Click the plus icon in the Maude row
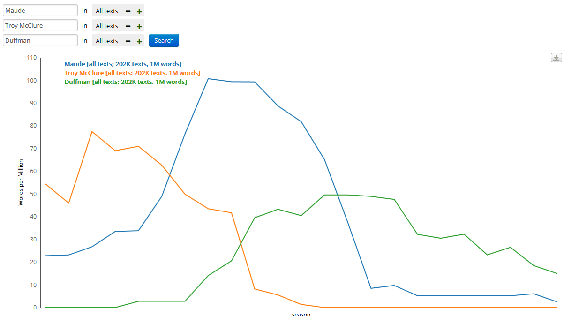Image resolution: width=579 pixels, height=324 pixels. tap(139, 11)
